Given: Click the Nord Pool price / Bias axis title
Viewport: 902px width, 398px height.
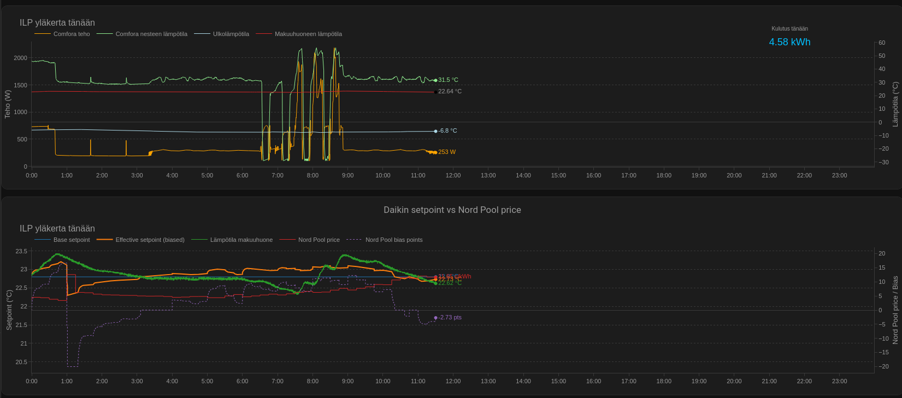Looking at the screenshot, I should [895, 310].
